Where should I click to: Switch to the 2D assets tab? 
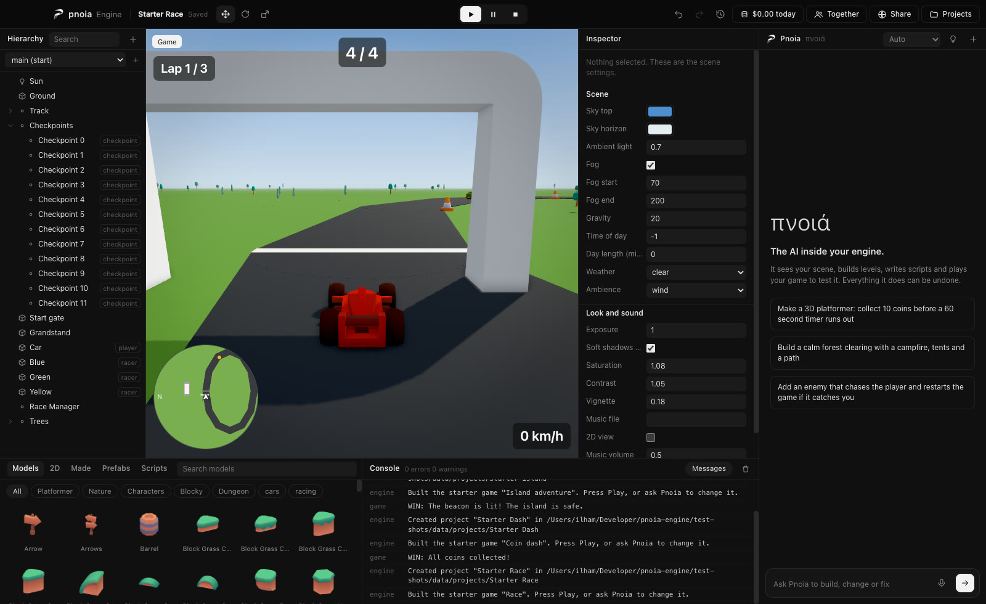coord(55,468)
